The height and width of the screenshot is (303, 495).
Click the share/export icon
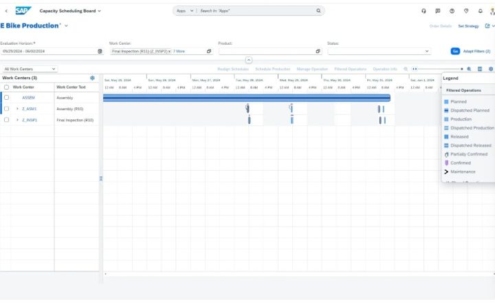pyautogui.click(x=487, y=26)
